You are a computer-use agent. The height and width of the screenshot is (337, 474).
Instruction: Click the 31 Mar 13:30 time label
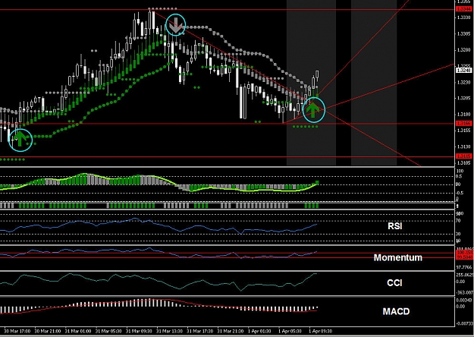pos(170,331)
